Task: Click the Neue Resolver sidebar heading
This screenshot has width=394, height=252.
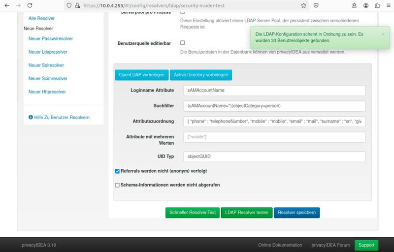Action: 38,29
